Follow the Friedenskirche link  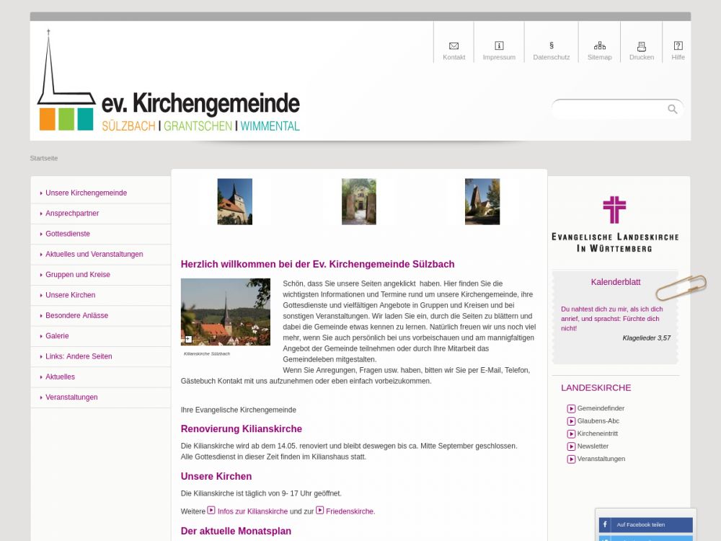click(350, 511)
